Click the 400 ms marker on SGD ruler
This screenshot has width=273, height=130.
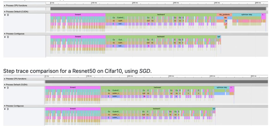[212, 76]
